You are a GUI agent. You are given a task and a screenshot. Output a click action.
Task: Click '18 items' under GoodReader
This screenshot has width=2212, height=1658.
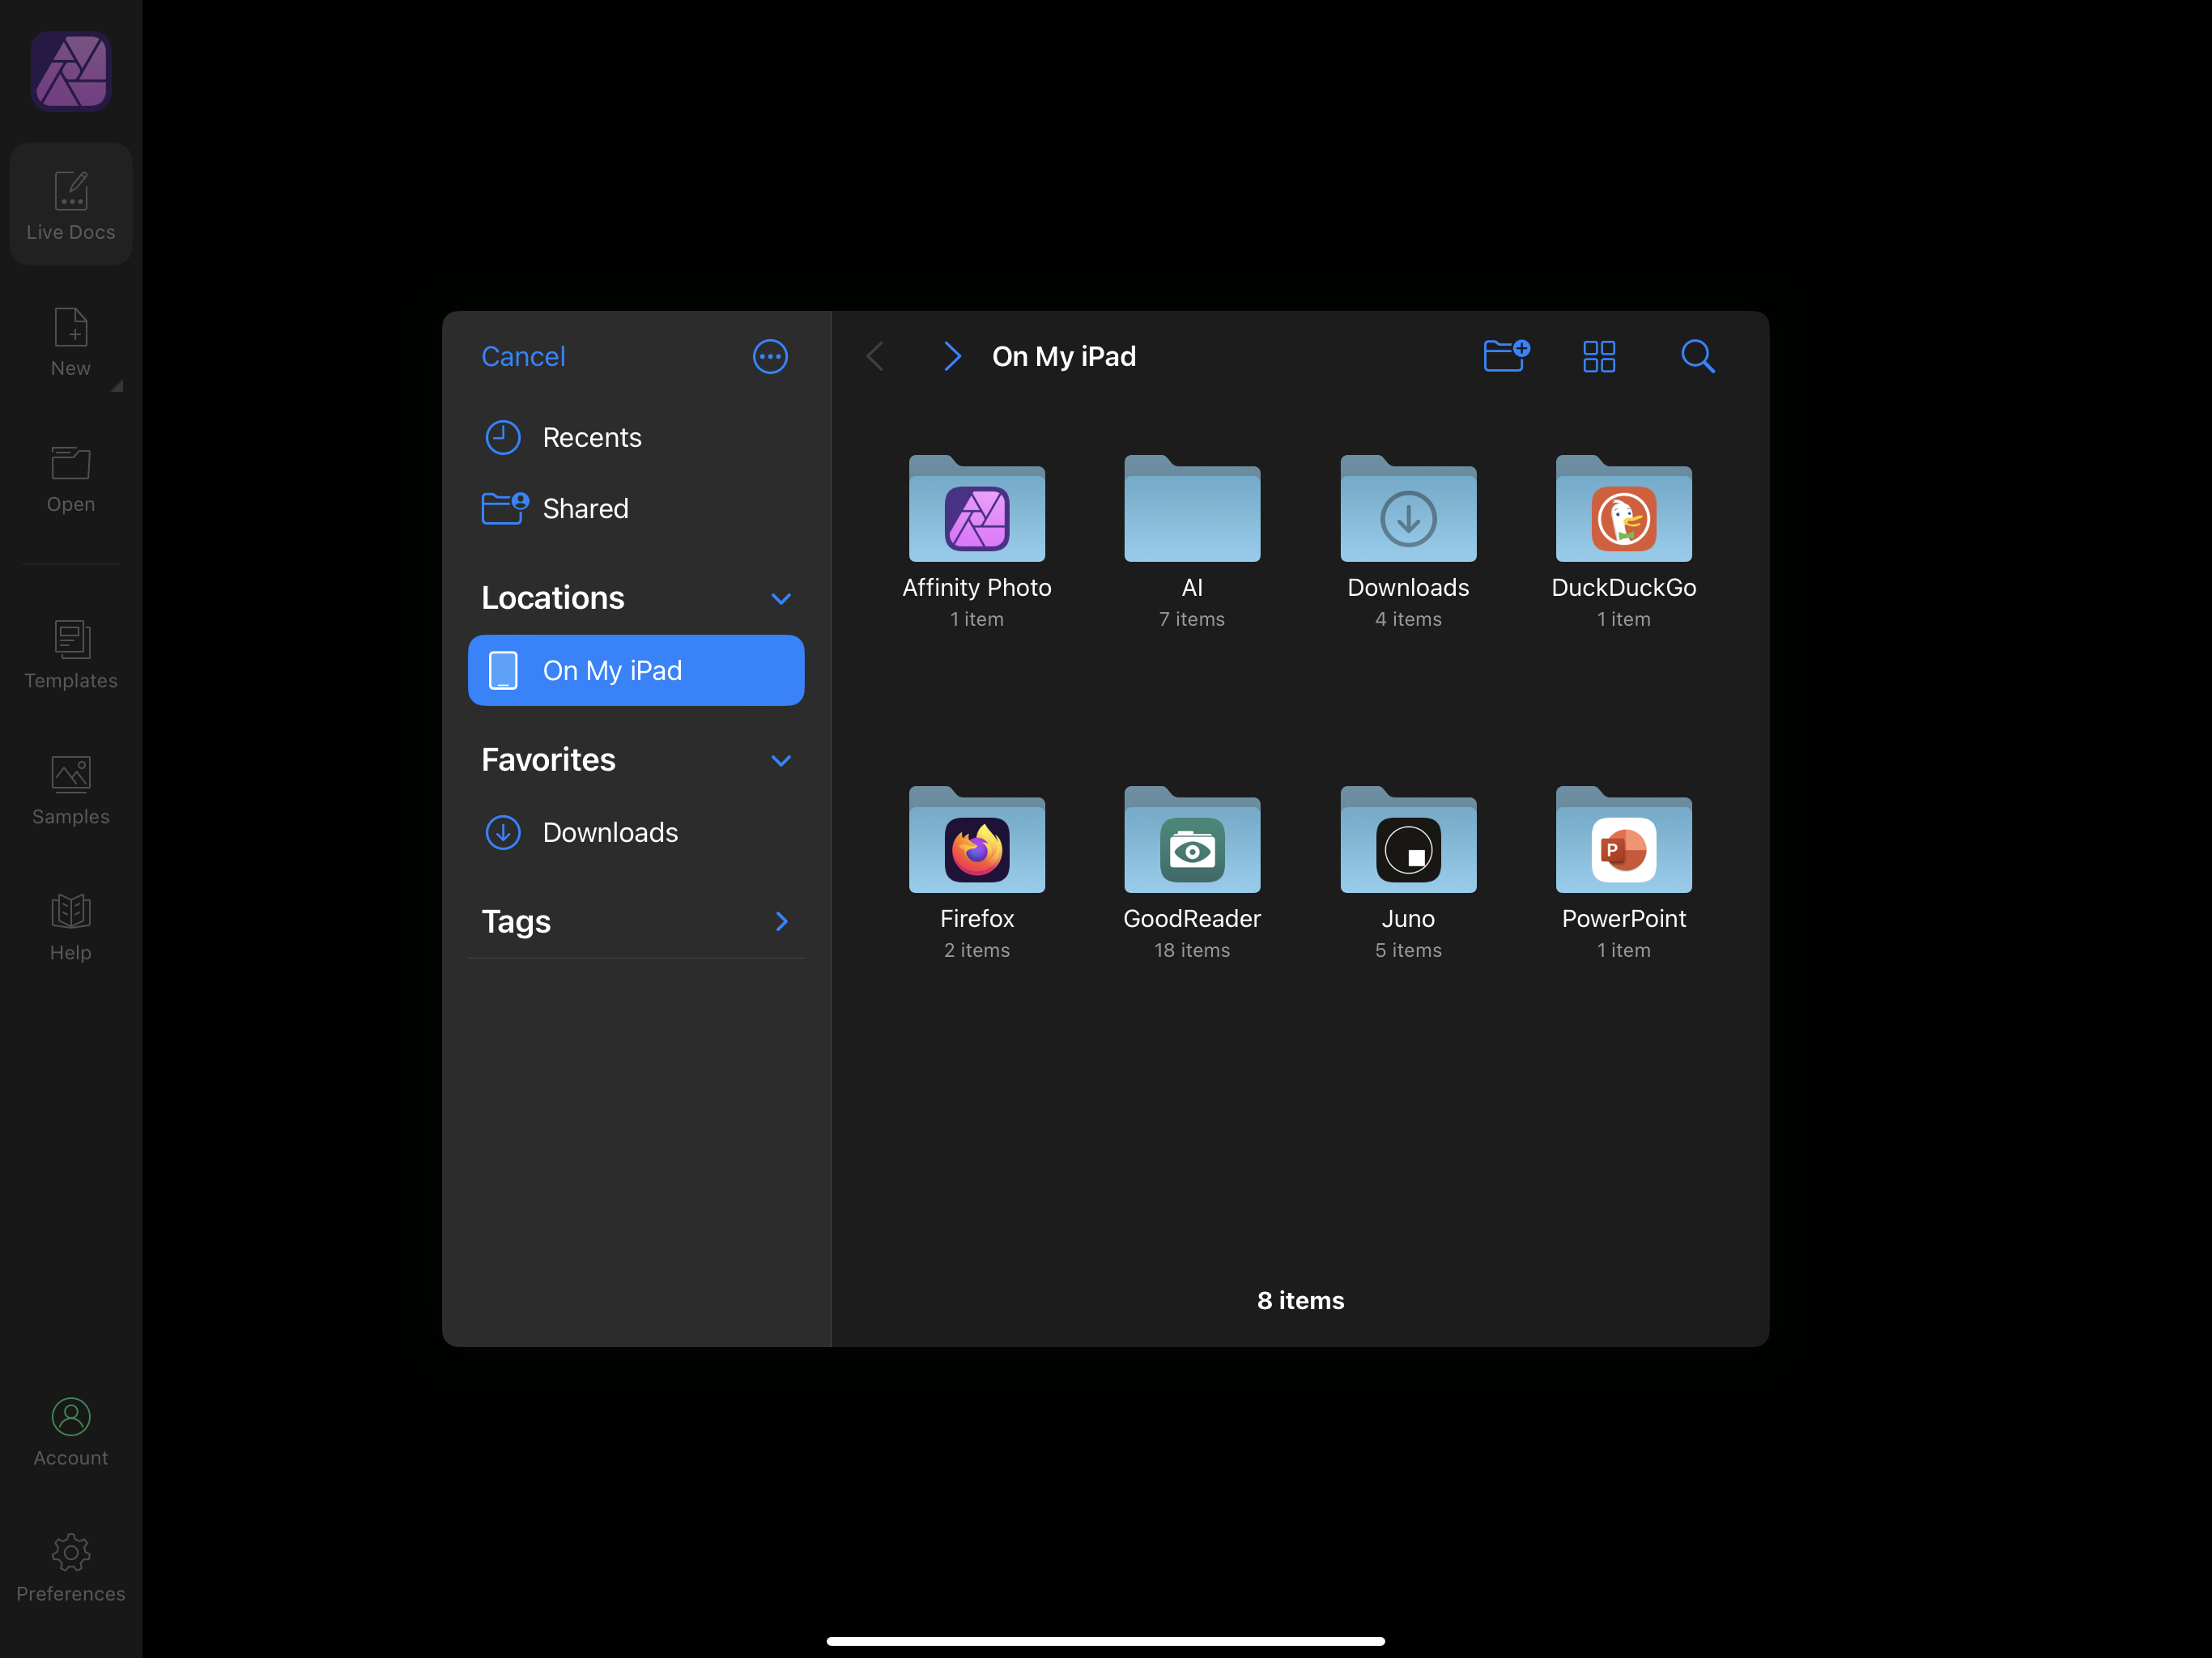[x=1192, y=950]
